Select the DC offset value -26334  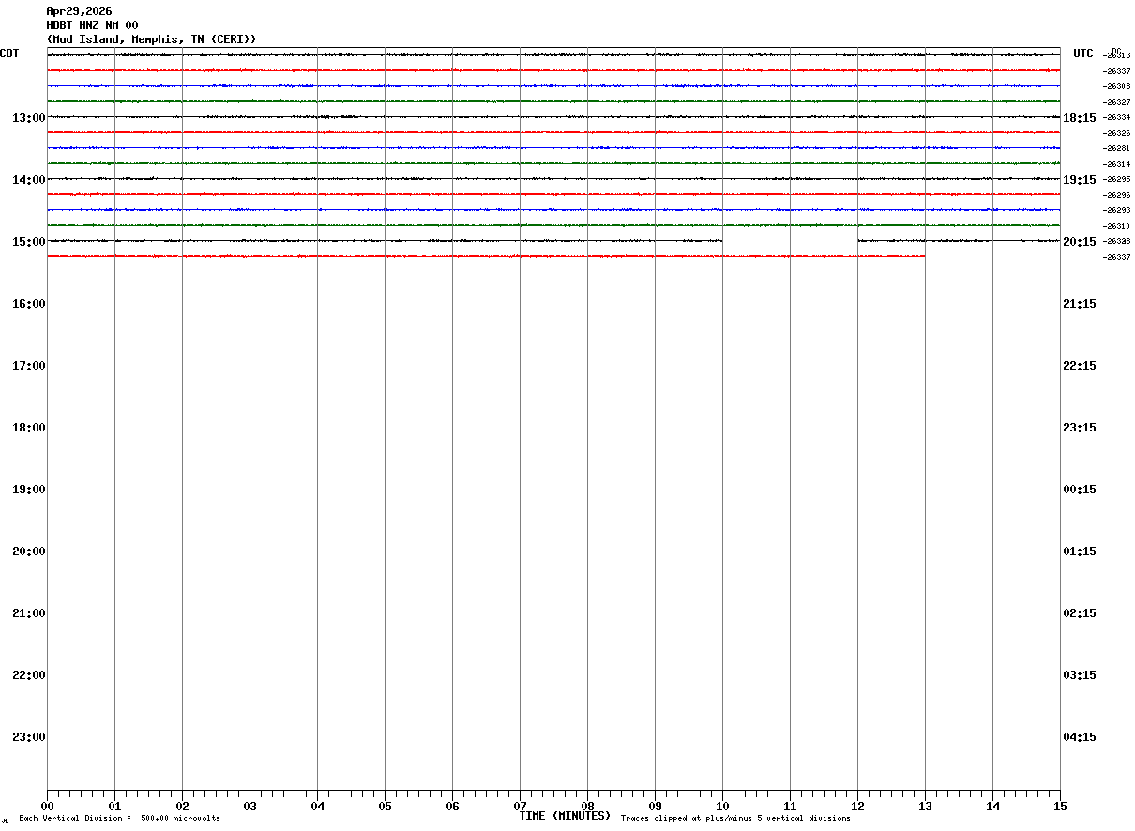[x=1116, y=117]
